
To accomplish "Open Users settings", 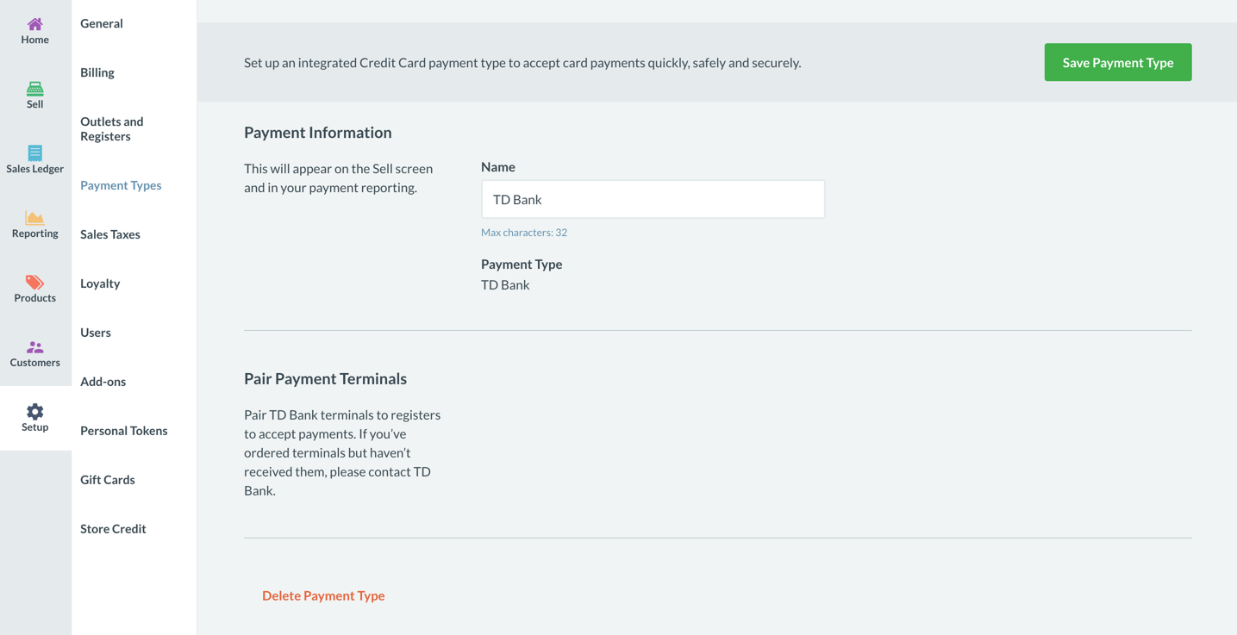I will pyautogui.click(x=96, y=333).
